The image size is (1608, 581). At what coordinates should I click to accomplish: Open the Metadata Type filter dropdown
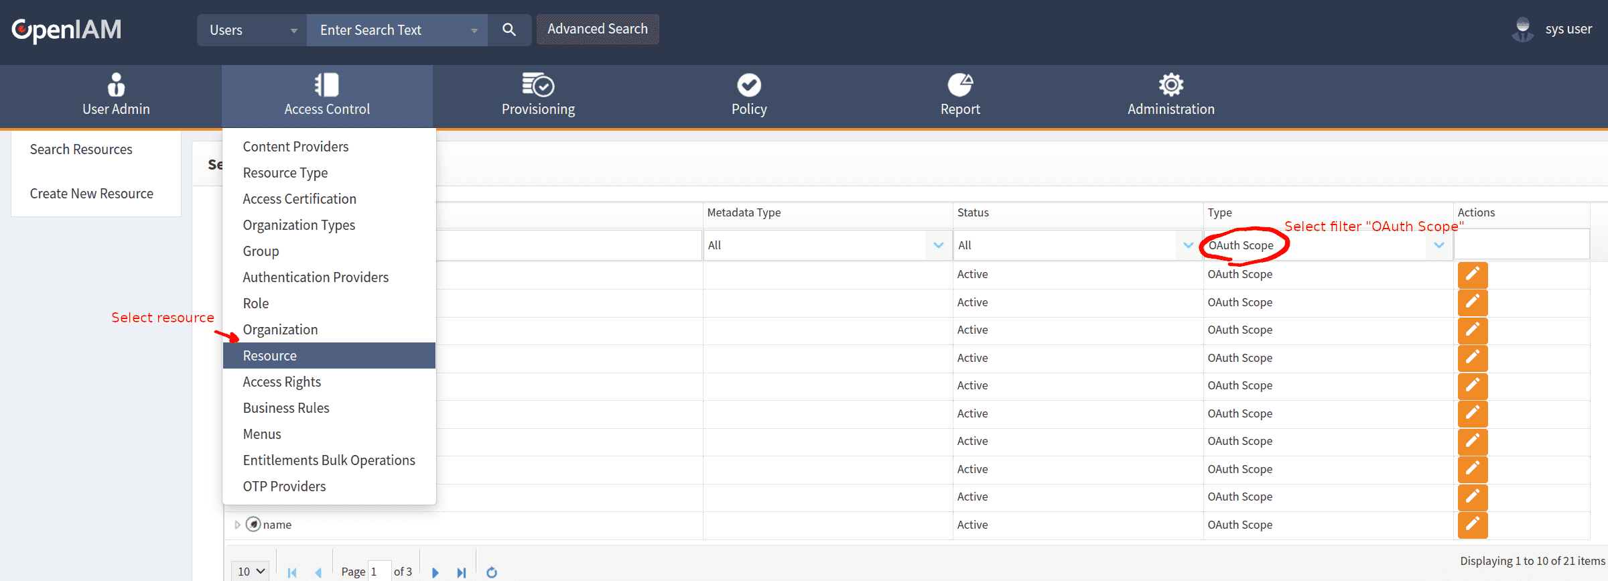point(938,245)
